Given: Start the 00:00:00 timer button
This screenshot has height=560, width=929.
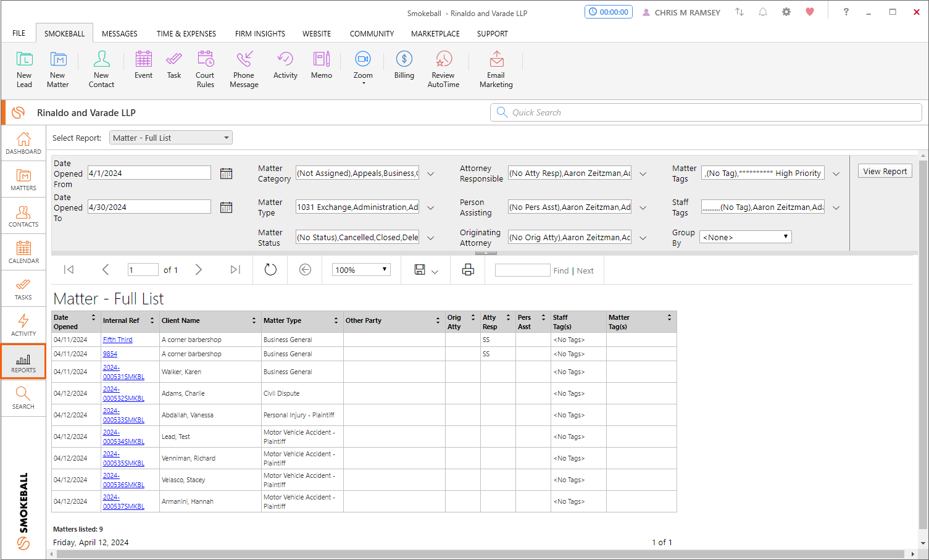Looking at the screenshot, I should click(x=609, y=12).
